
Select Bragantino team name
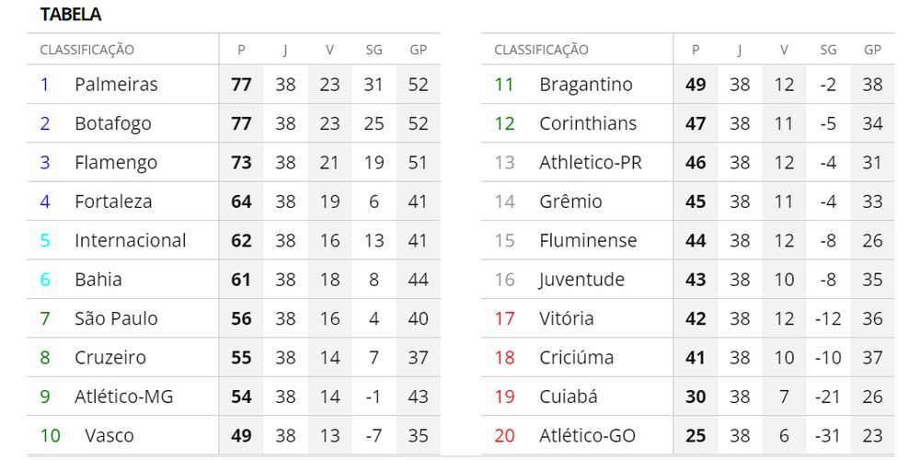tap(586, 85)
